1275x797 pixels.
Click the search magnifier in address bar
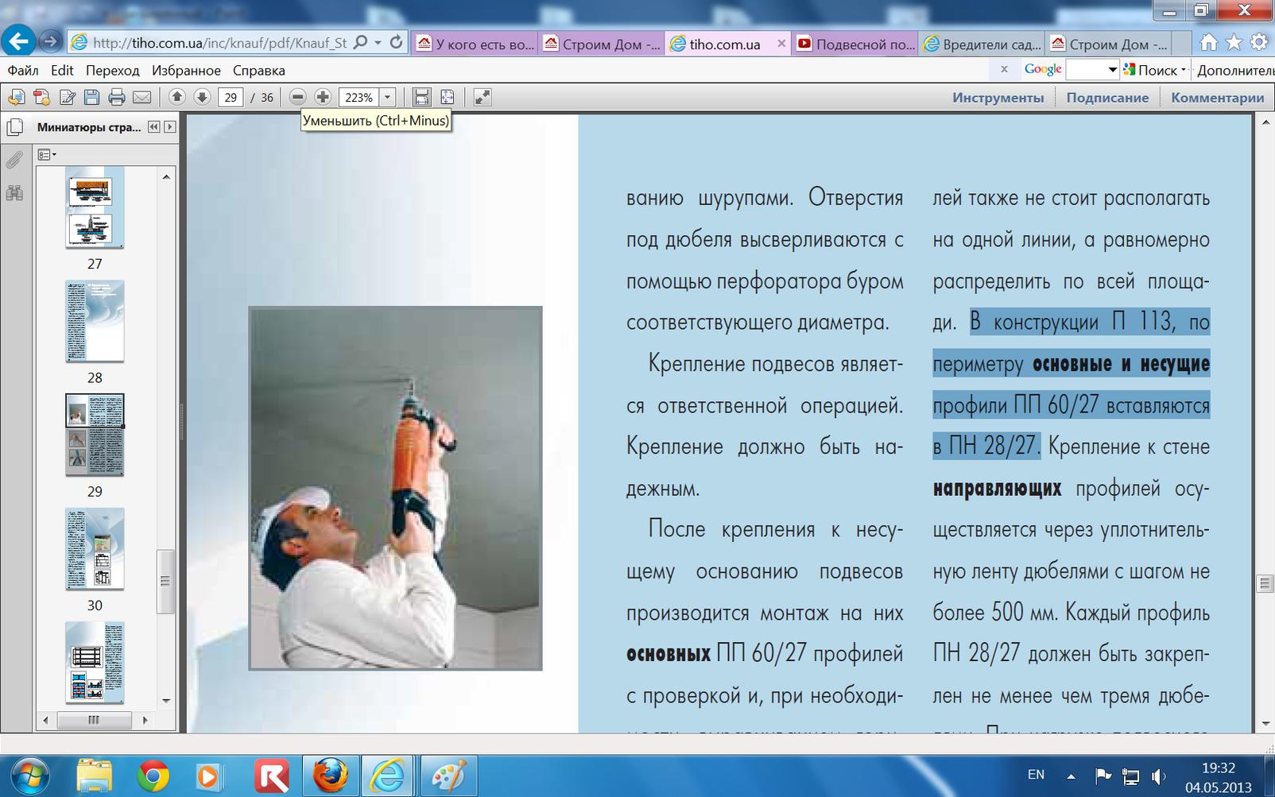tap(360, 42)
